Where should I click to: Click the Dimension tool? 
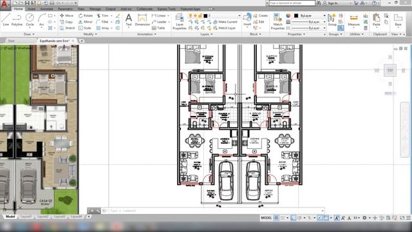tap(142, 20)
